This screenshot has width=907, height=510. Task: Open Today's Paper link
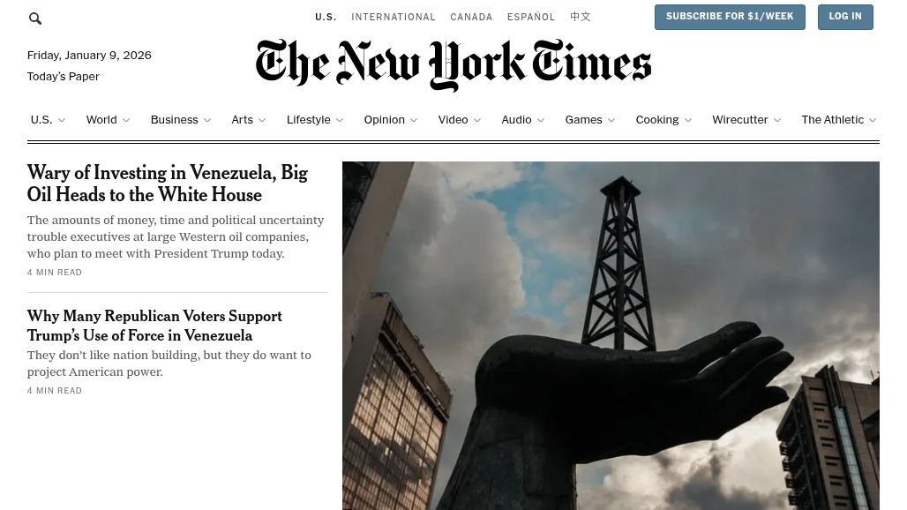pyautogui.click(x=63, y=77)
